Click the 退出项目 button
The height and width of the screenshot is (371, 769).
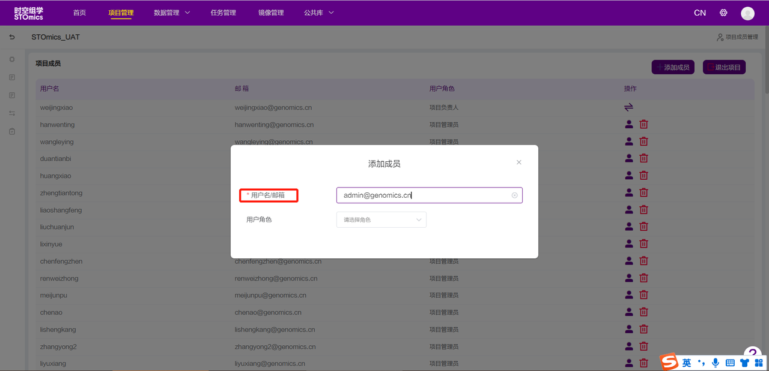[724, 67]
